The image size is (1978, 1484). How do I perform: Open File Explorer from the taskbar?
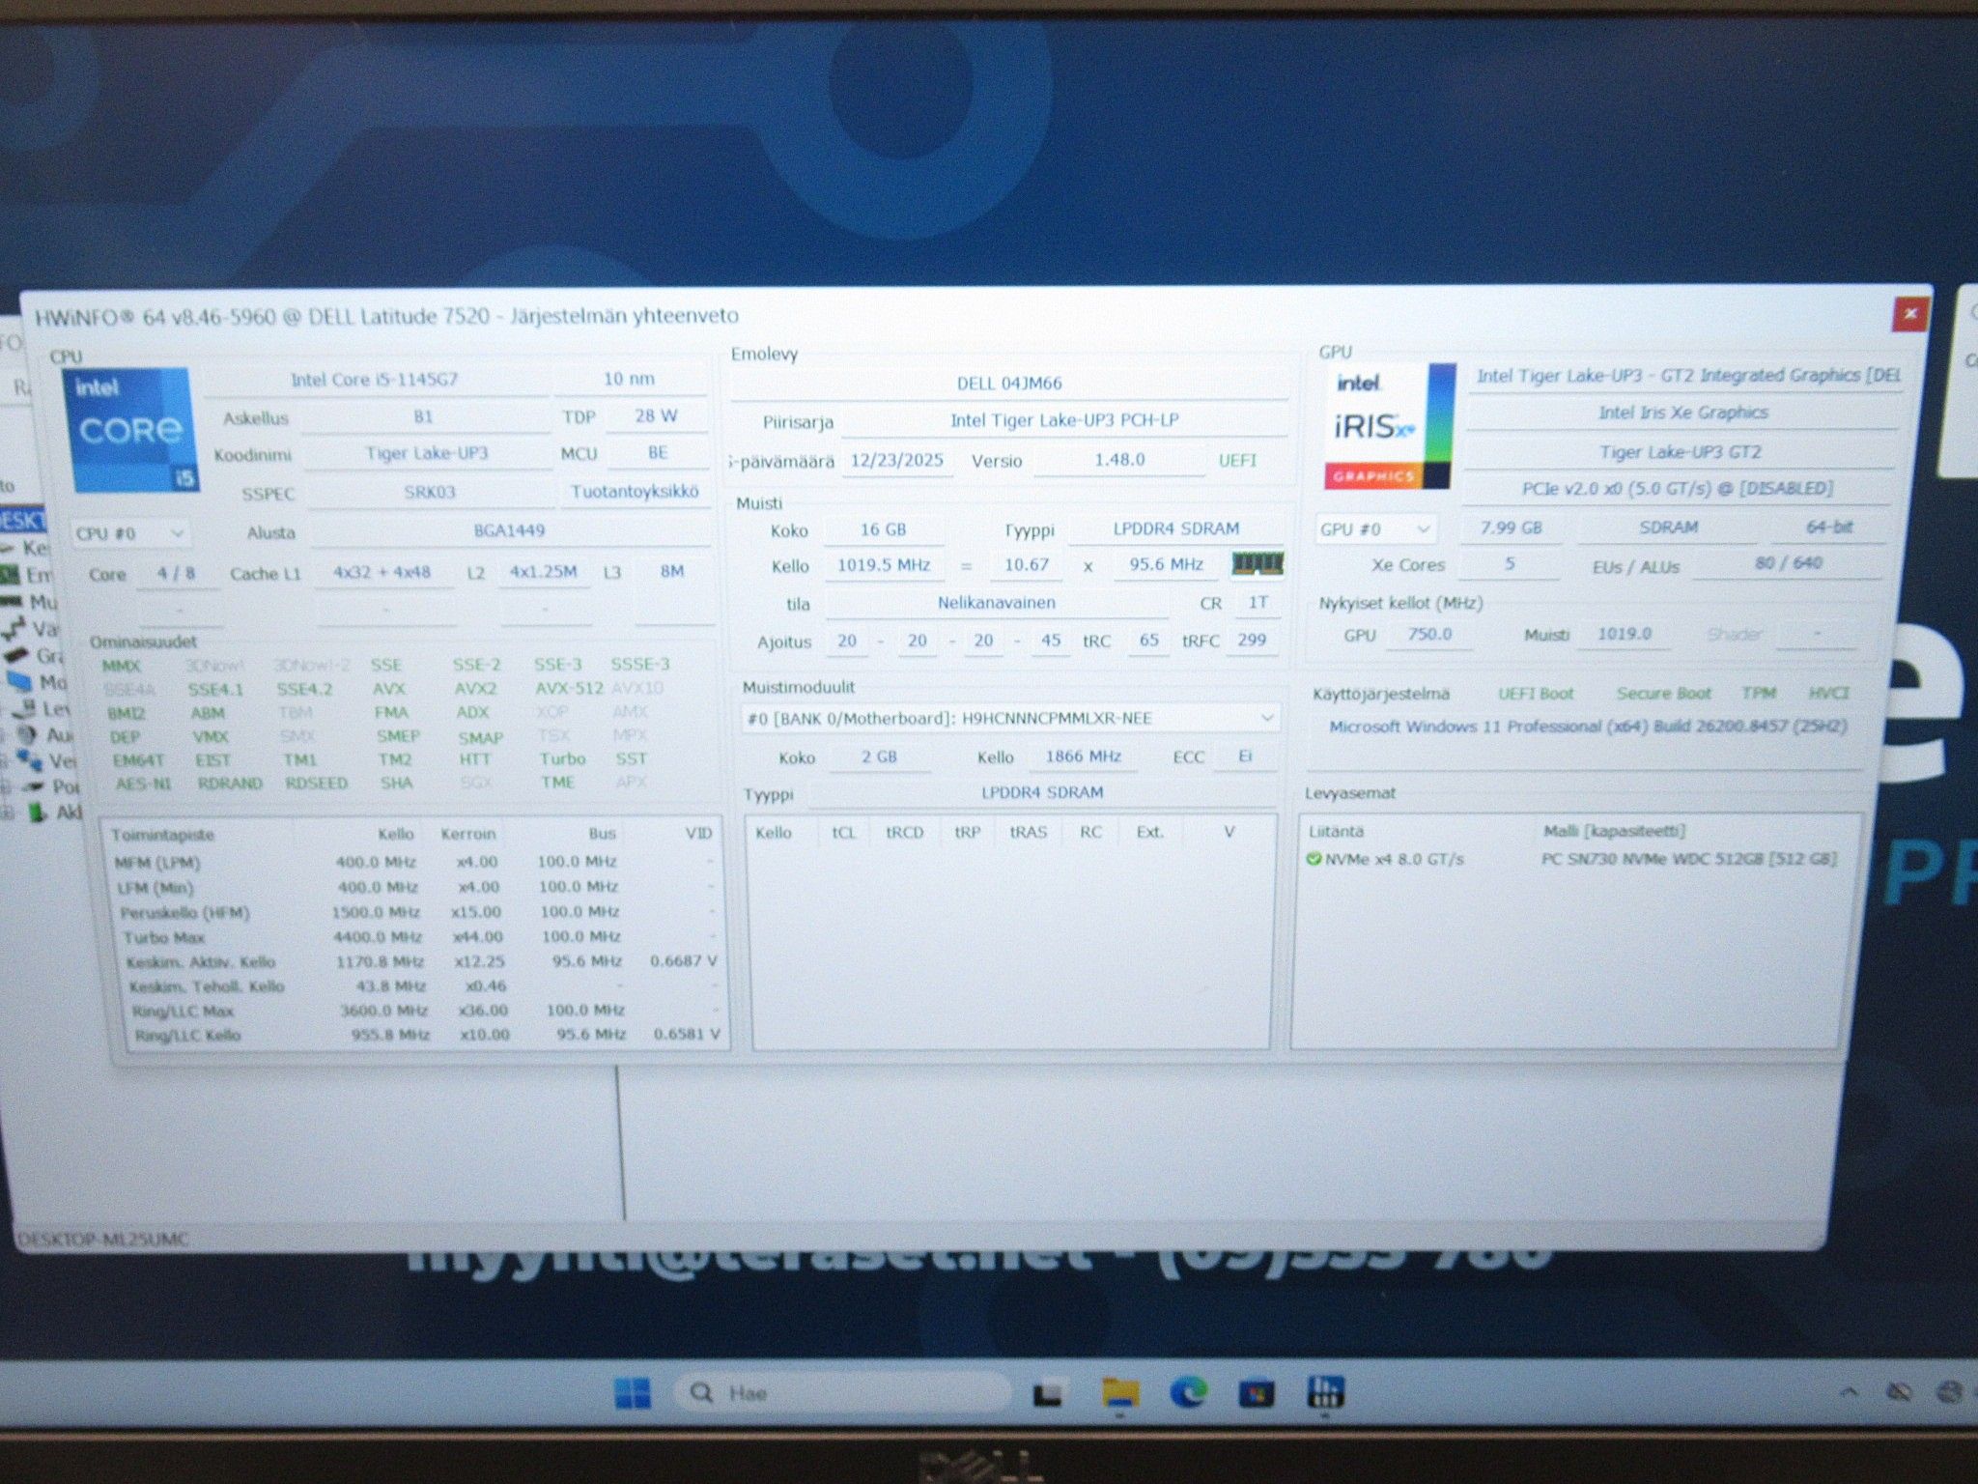(x=1120, y=1393)
